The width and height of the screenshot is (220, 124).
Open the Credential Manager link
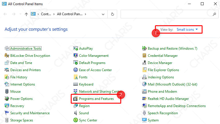pyautogui.click(x=163, y=55)
